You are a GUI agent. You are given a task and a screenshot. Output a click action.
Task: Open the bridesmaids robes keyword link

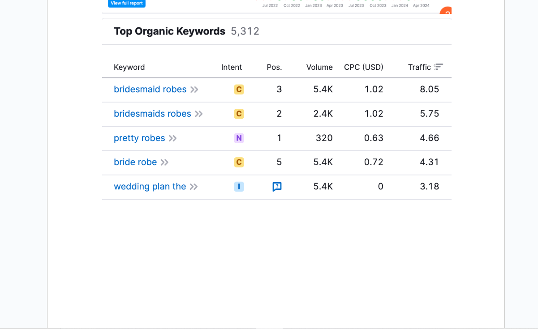(152, 114)
